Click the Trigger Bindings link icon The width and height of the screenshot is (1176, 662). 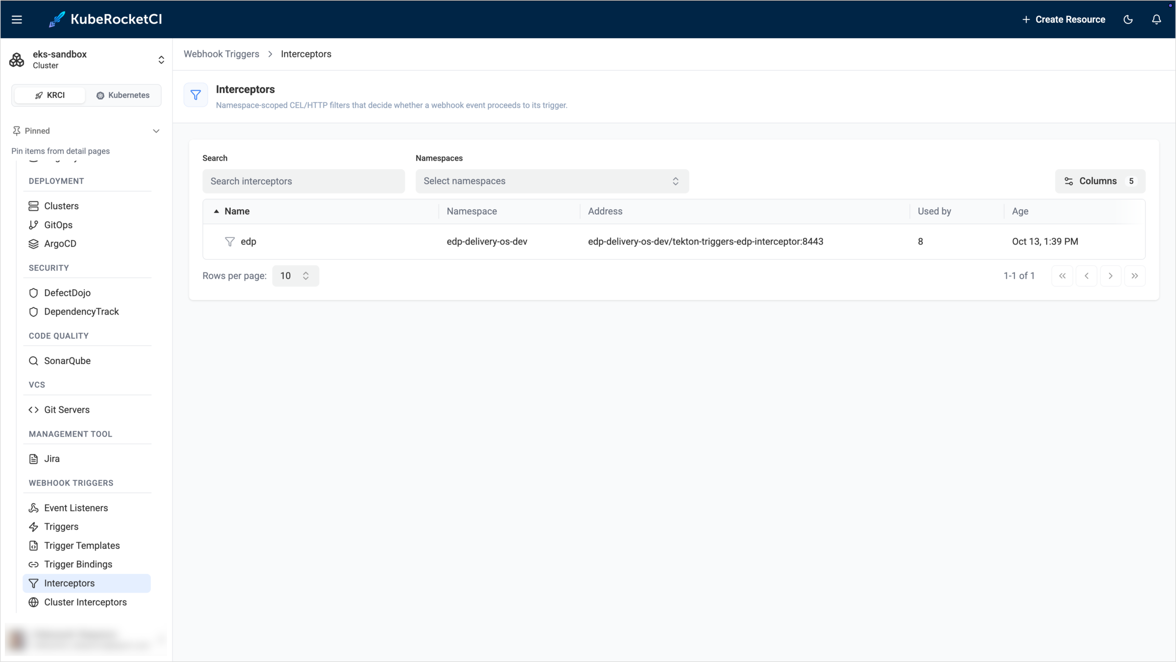pyautogui.click(x=33, y=564)
